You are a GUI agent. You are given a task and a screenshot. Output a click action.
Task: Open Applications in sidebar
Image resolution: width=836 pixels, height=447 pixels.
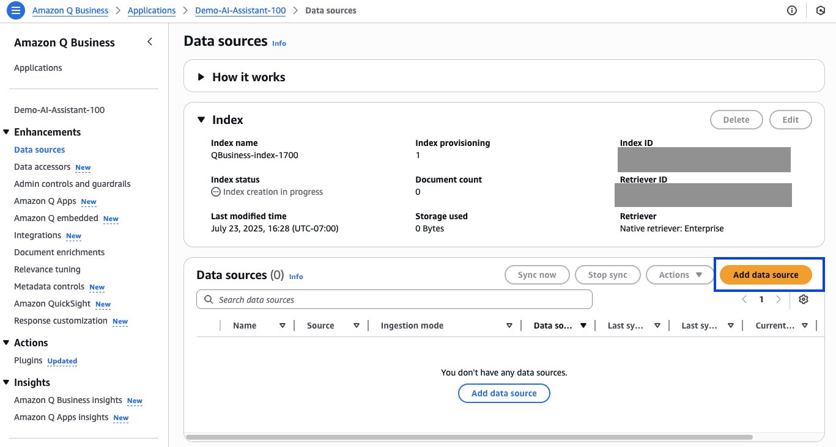(x=38, y=68)
